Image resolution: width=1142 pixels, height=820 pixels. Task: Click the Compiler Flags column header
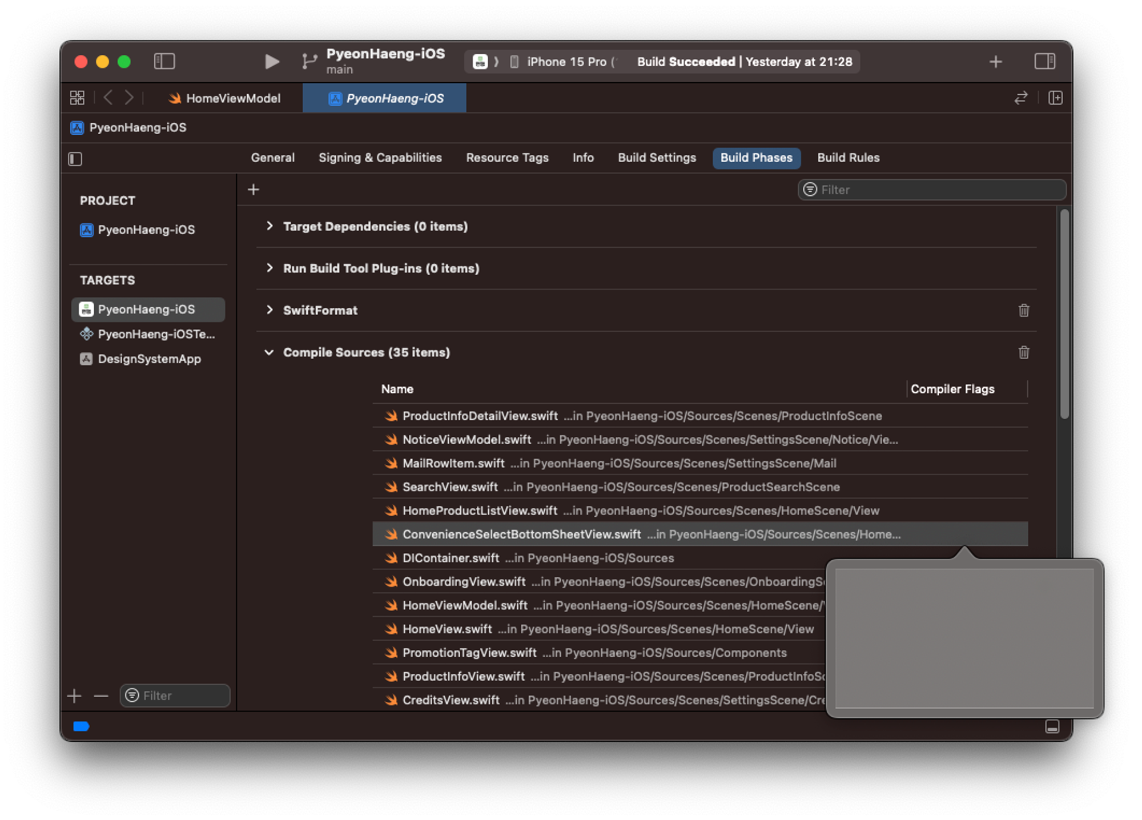coord(952,389)
